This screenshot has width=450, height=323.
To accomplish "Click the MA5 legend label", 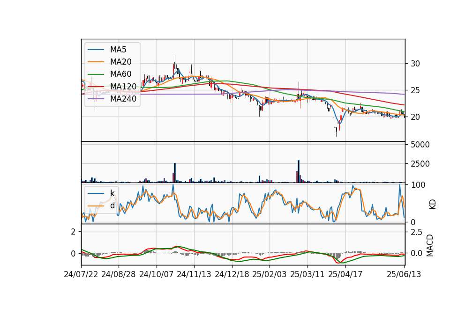I will point(118,50).
